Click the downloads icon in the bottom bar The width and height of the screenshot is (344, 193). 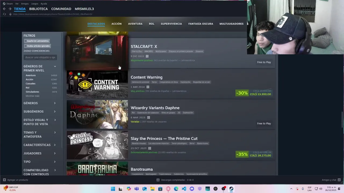[x=158, y=180]
